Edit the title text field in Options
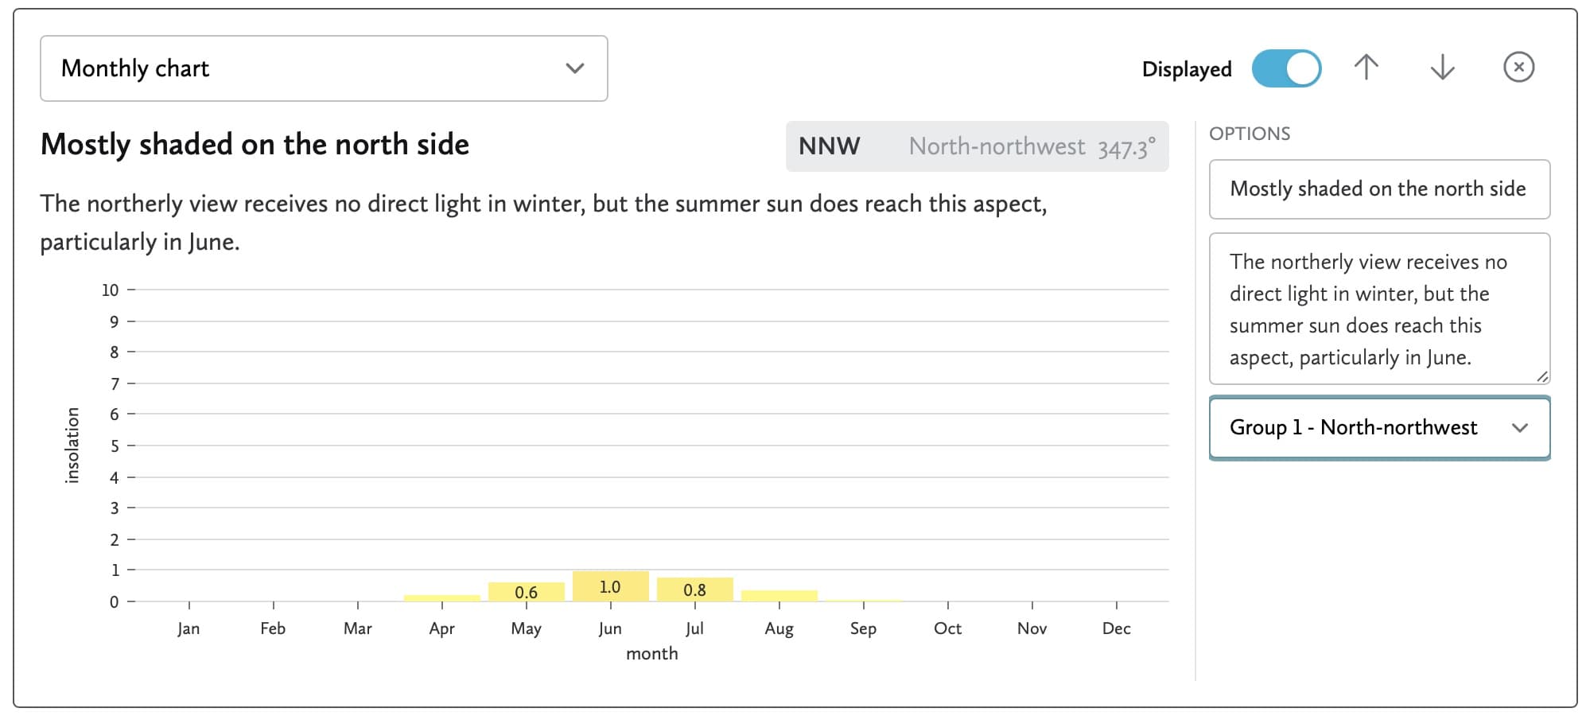The image size is (1586, 716). tap(1379, 189)
